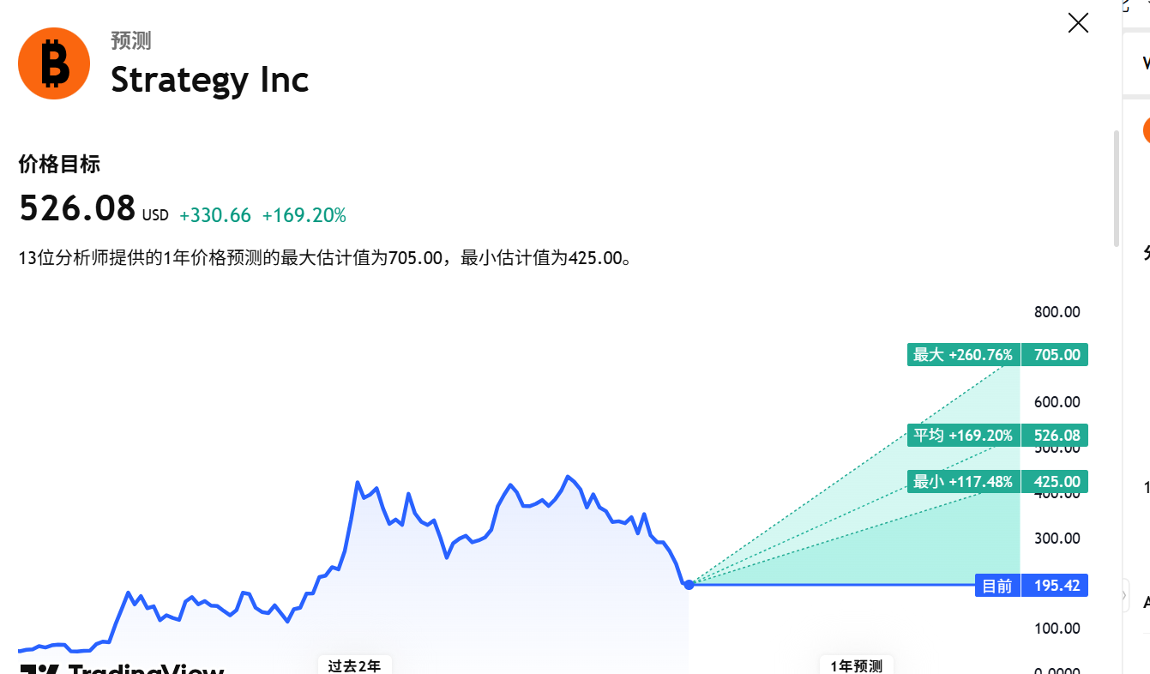Click the 705.00 max price tag

click(x=1056, y=355)
